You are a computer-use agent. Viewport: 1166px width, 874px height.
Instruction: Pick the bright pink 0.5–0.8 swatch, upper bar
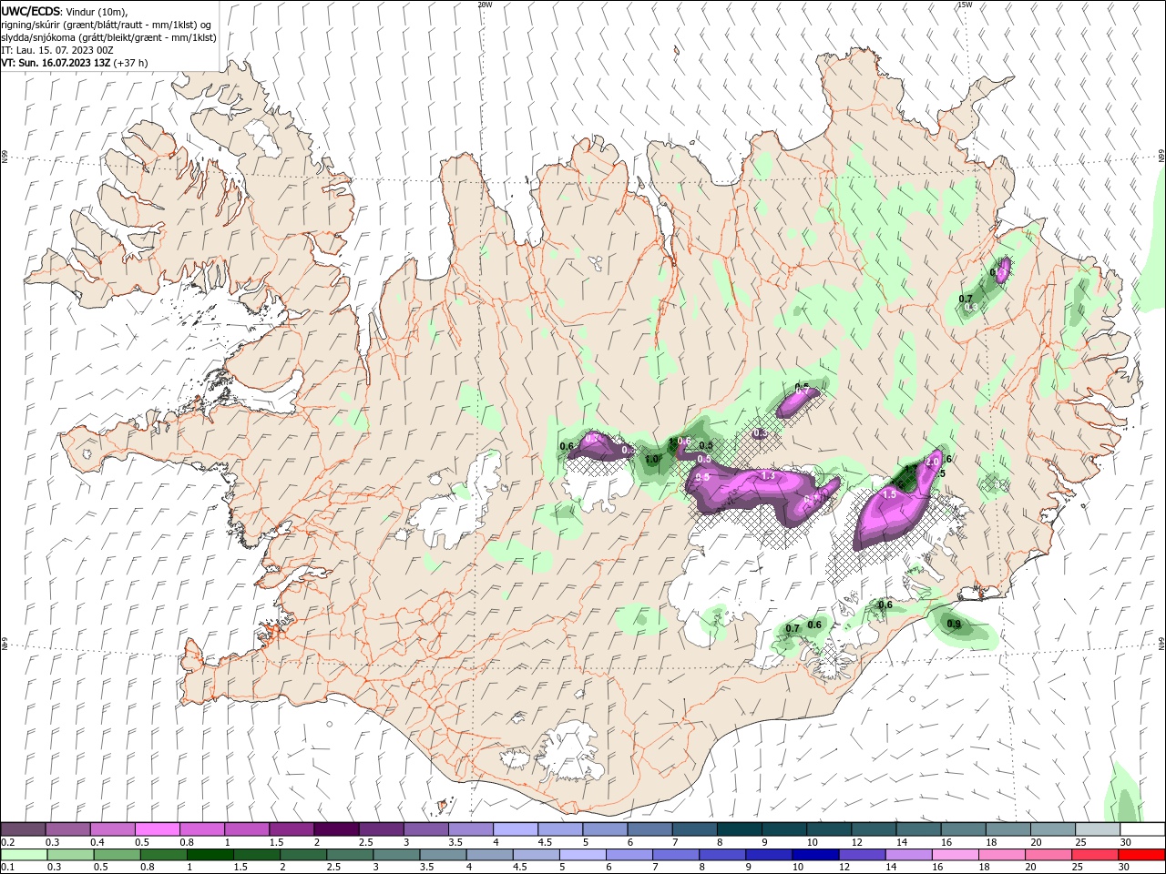click(157, 829)
